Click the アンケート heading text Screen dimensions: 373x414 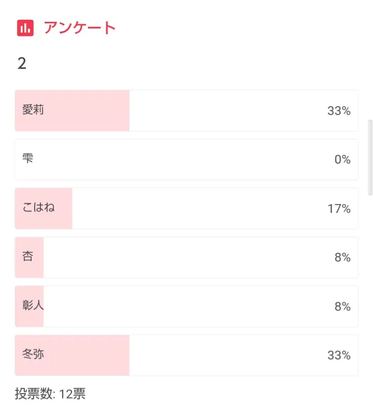coord(80,28)
